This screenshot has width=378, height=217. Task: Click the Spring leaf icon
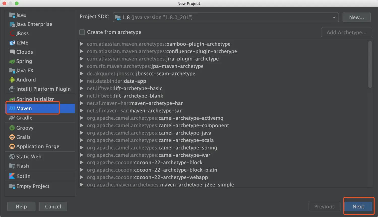pyautogui.click(x=12, y=61)
